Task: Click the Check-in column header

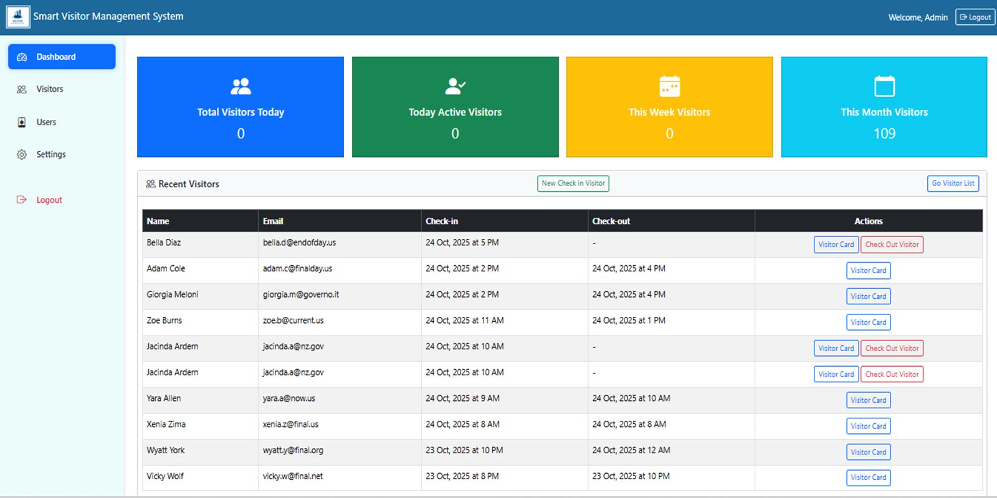Action: (442, 221)
